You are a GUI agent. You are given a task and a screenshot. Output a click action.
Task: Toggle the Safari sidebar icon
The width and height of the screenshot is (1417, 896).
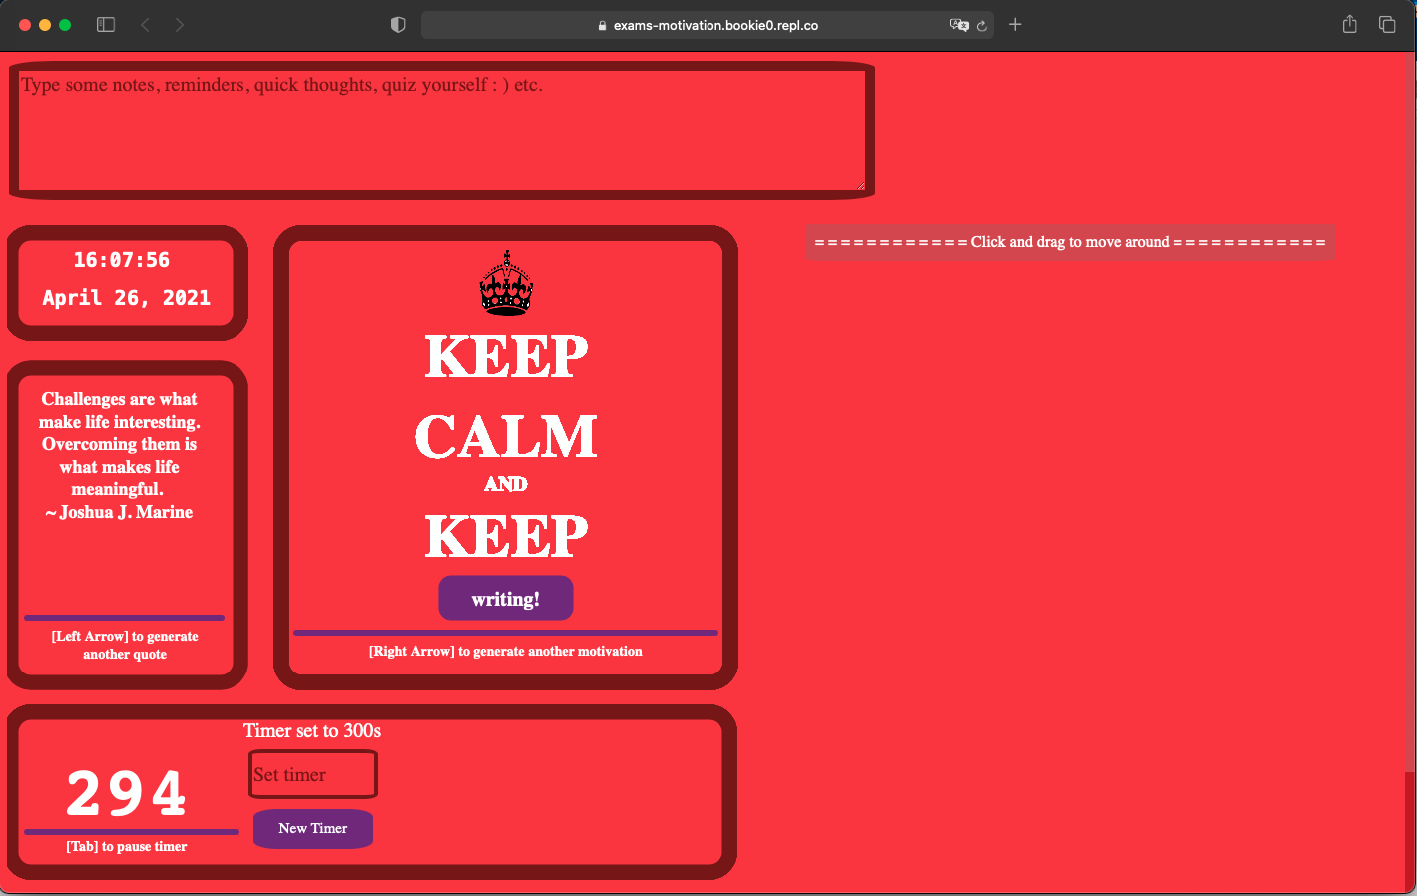tap(106, 25)
